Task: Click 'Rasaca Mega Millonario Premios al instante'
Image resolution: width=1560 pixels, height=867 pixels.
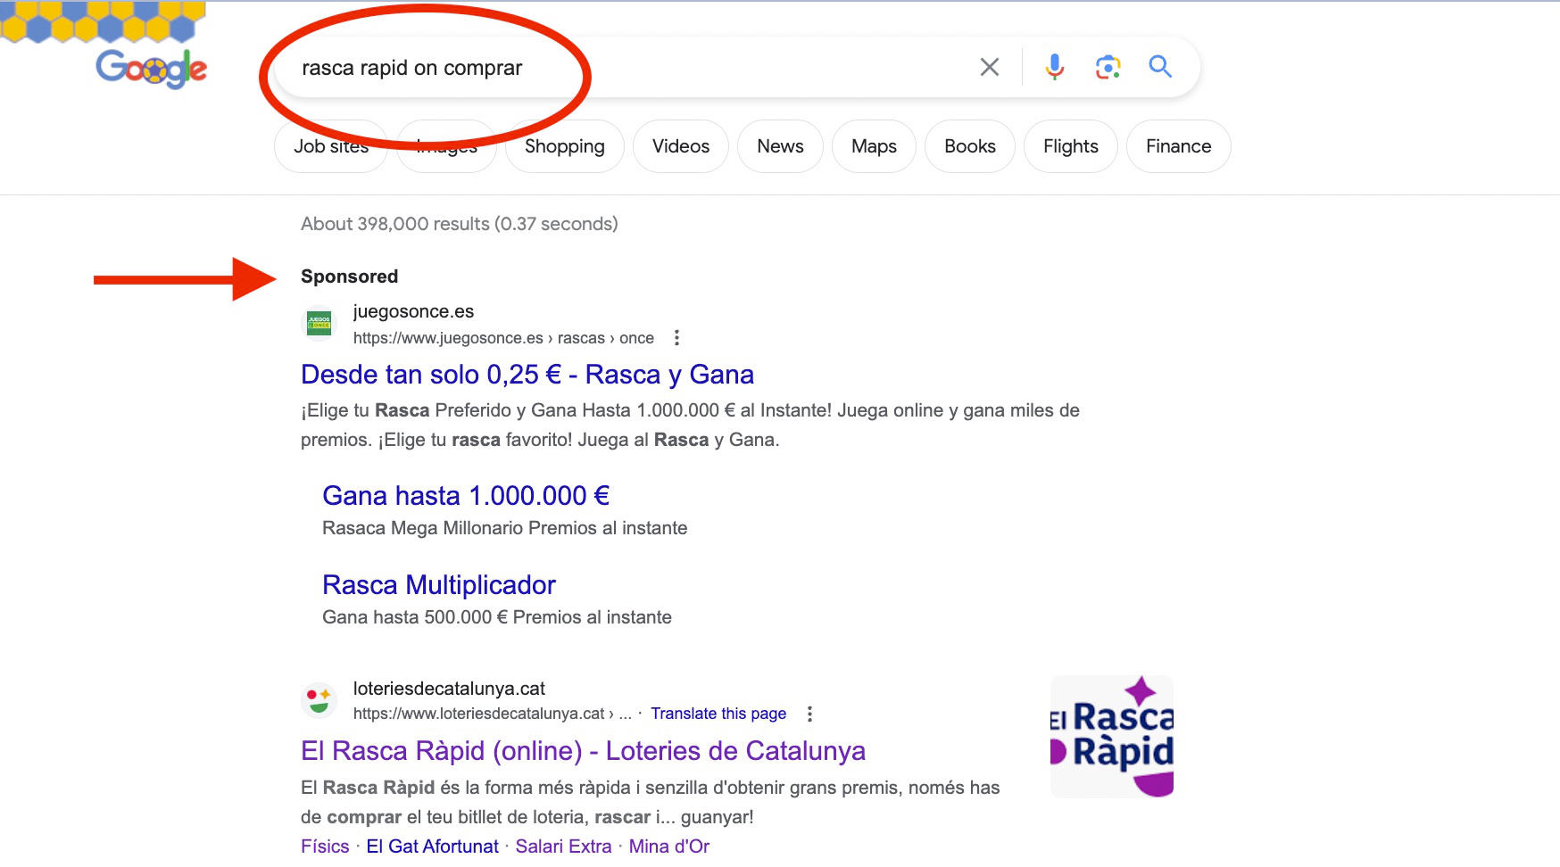Action: pyautogui.click(x=505, y=528)
